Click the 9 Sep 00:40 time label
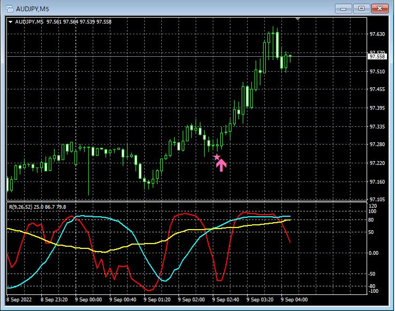 (123, 300)
